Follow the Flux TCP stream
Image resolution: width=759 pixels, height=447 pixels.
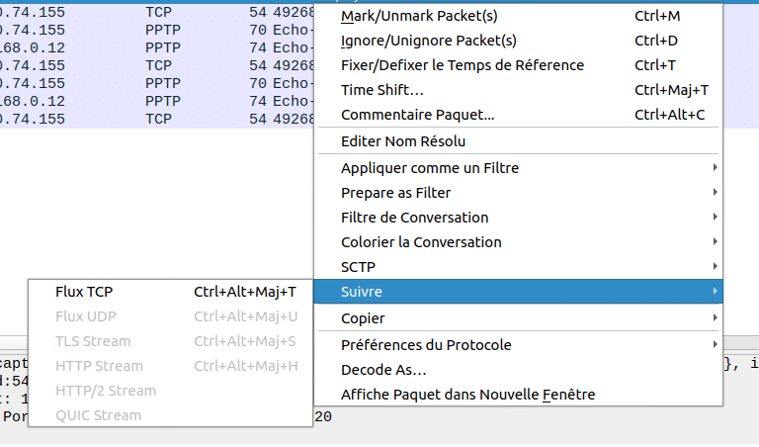pyautogui.click(x=84, y=292)
